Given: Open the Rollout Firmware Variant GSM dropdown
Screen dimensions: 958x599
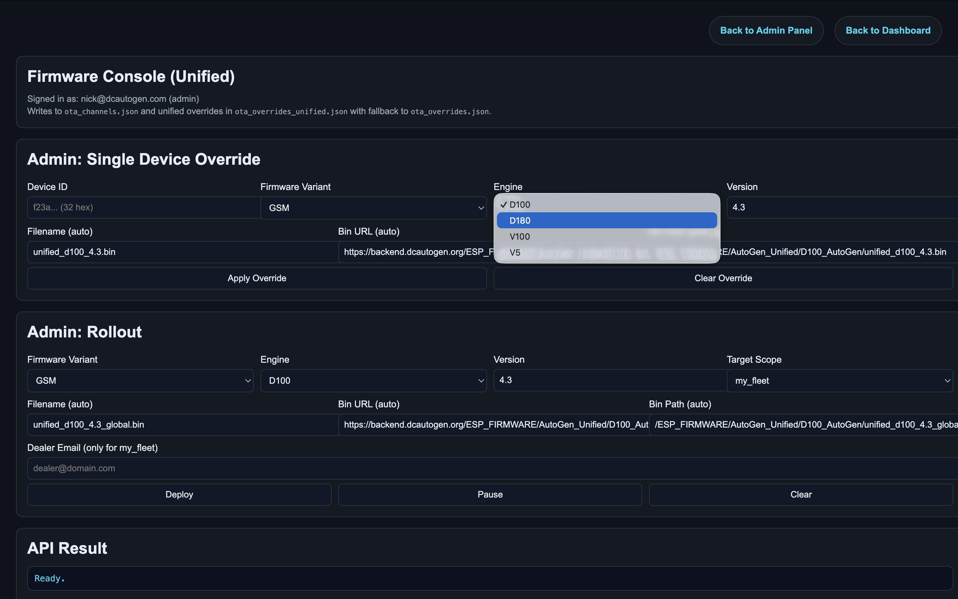Looking at the screenshot, I should point(140,380).
